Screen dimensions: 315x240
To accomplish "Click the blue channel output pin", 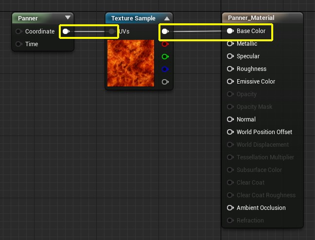I will [165, 69].
